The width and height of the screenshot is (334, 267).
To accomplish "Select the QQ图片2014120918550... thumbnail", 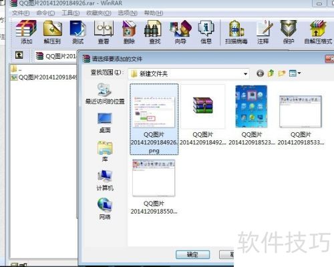I will (154, 187).
